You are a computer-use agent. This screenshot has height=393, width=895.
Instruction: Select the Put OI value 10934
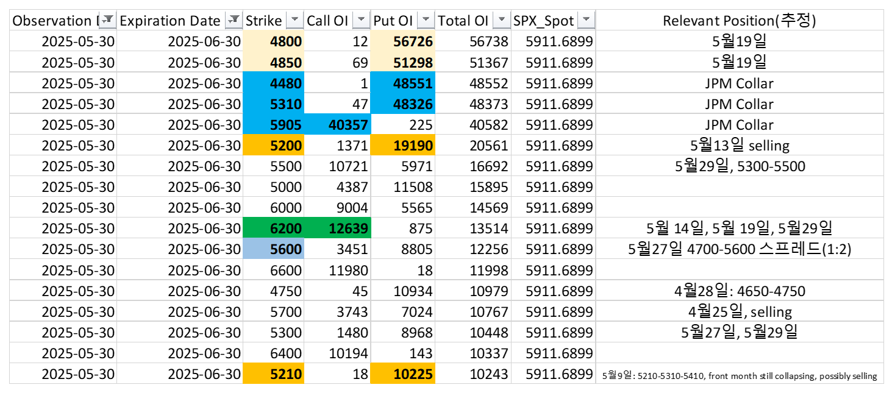(x=403, y=290)
